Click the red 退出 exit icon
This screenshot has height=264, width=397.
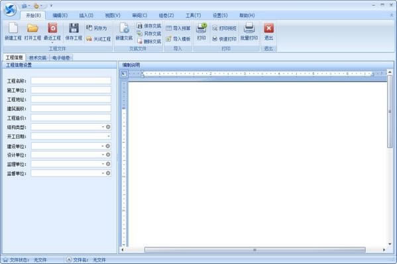tap(268, 28)
